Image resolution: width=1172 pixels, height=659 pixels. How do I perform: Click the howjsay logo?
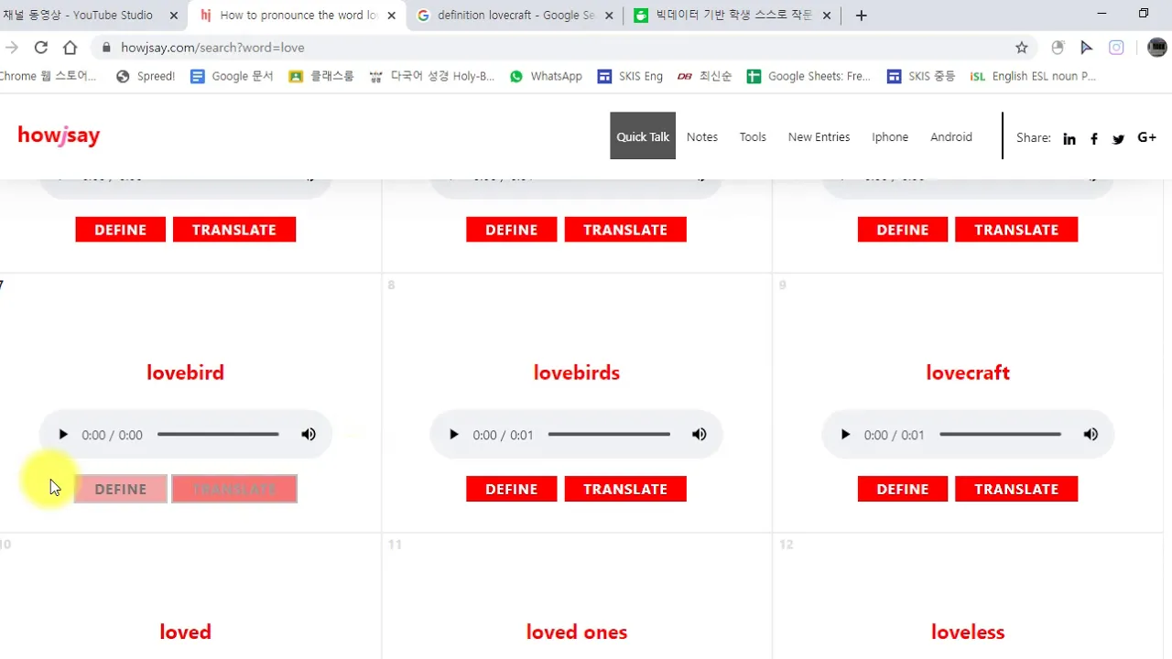point(59,136)
